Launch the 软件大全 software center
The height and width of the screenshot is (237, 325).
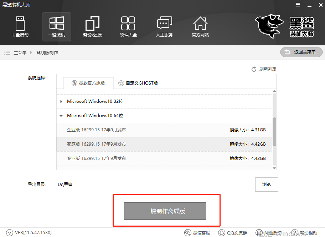coord(128,27)
